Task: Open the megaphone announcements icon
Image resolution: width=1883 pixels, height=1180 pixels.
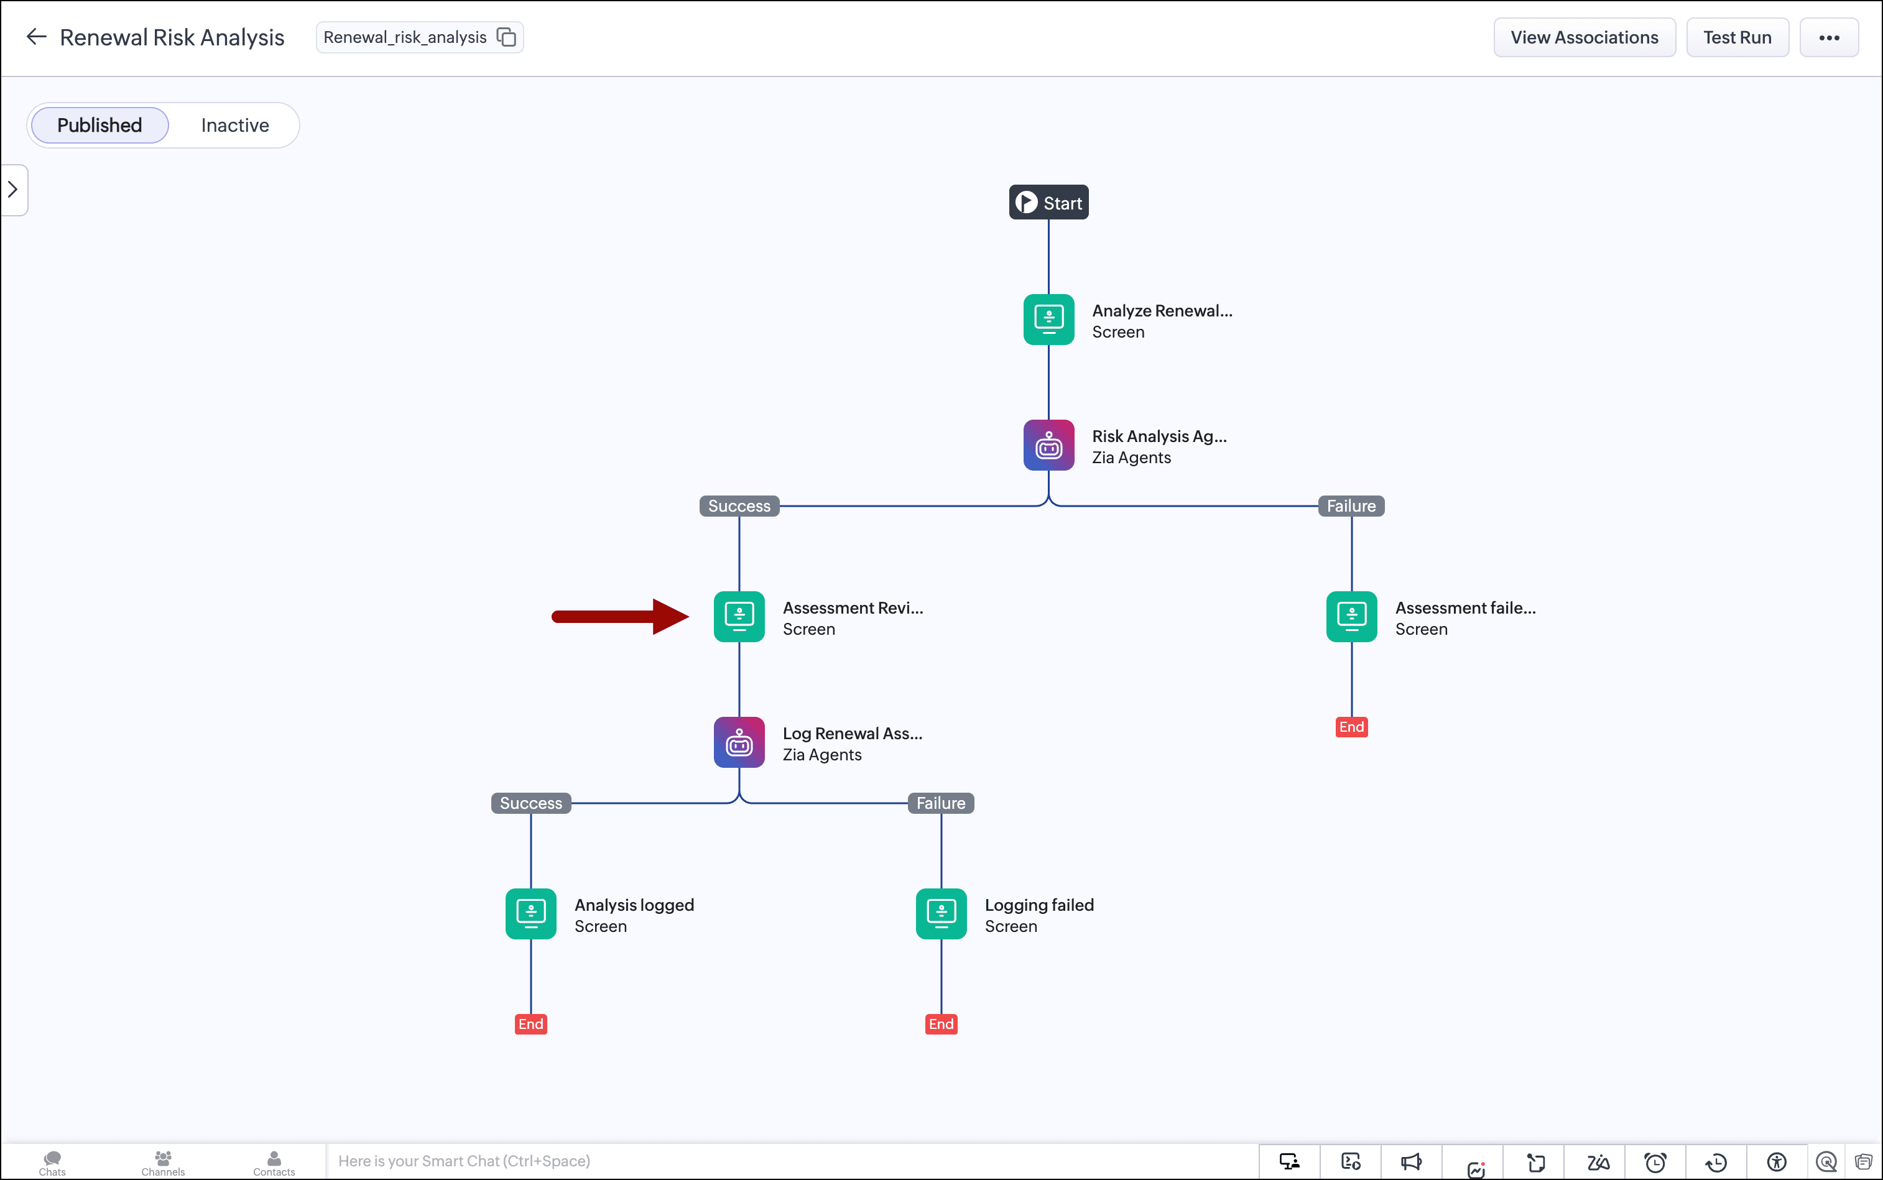Action: pos(1412,1162)
